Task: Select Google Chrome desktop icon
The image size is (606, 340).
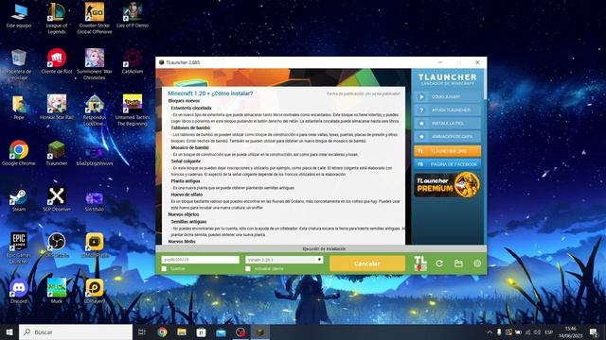Action: point(19,153)
